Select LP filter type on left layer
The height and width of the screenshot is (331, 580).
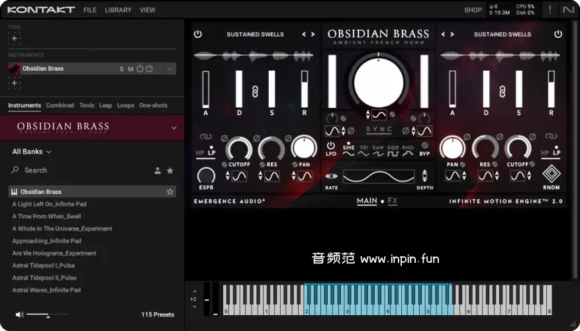click(212, 152)
